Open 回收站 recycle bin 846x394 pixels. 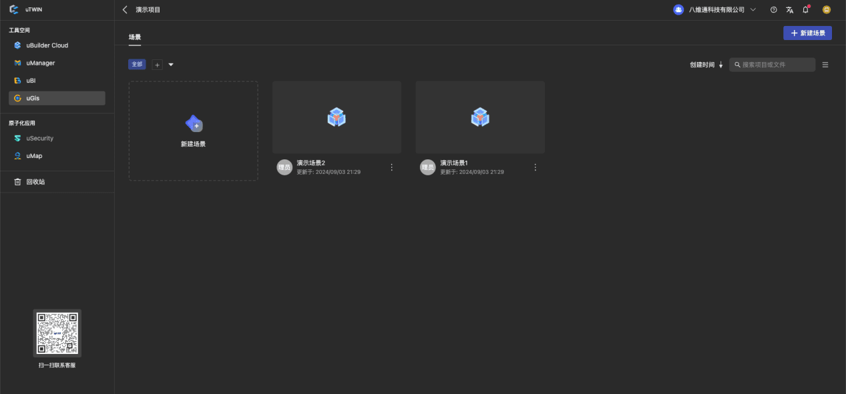tap(35, 182)
